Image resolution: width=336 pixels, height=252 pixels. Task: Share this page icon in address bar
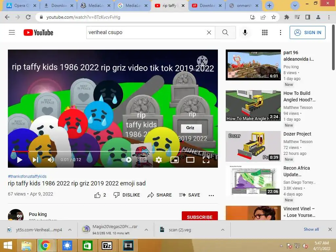(263, 17)
